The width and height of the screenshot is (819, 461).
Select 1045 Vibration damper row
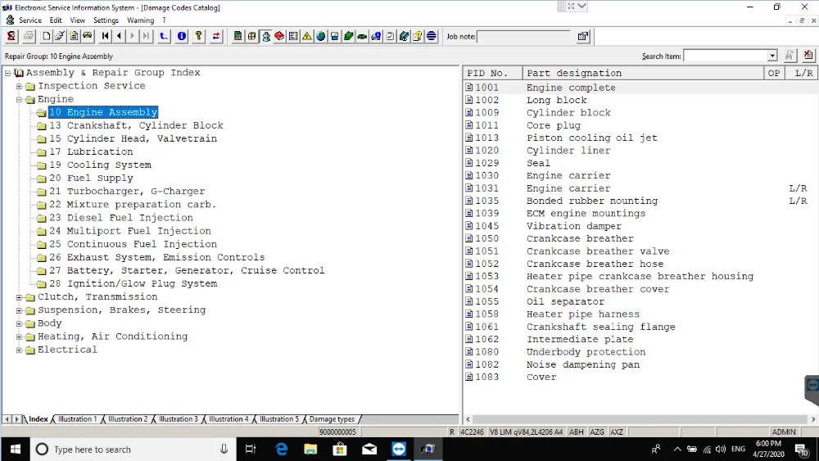[640, 226]
